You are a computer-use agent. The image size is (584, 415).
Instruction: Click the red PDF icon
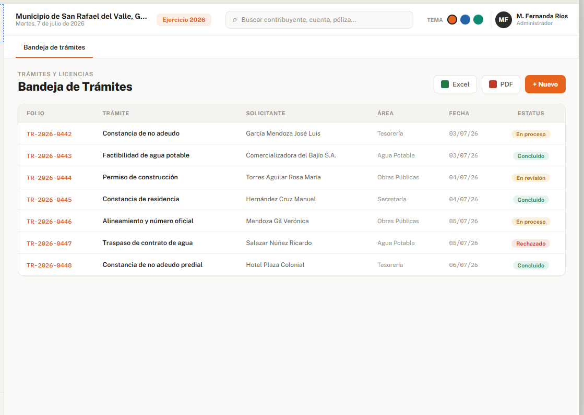[x=492, y=84]
